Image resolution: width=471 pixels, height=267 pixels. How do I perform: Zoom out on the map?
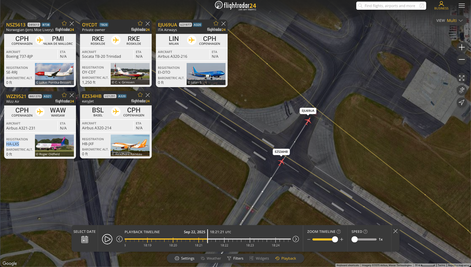coord(462,60)
